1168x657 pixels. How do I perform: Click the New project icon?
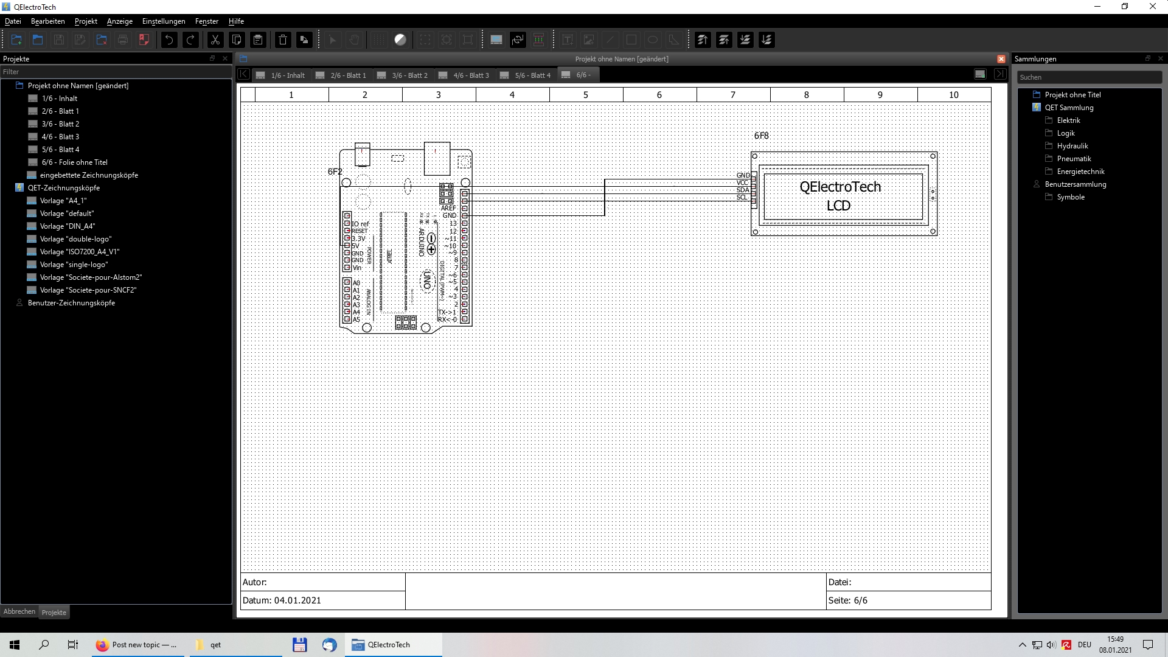[16, 40]
